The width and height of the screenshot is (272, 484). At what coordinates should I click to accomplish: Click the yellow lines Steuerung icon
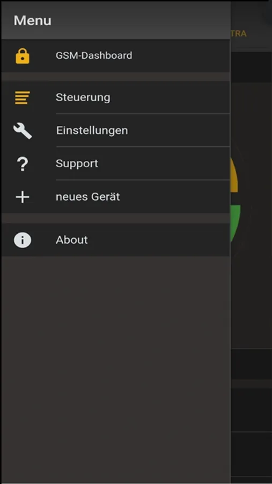click(x=23, y=97)
